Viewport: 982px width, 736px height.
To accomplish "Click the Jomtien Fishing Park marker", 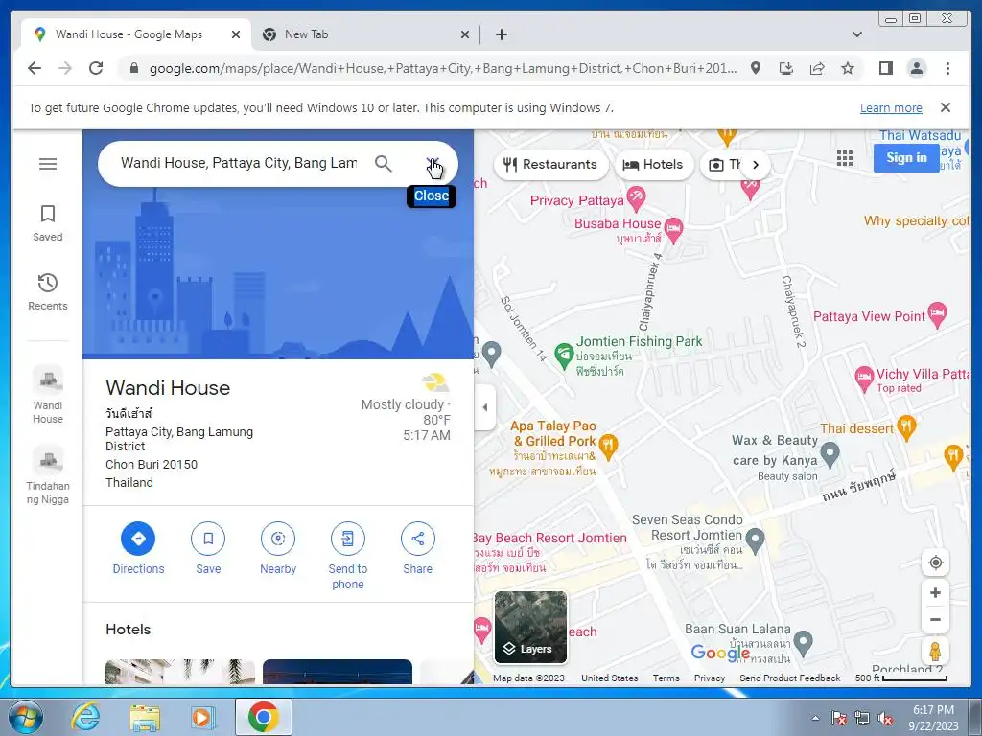I will (564, 355).
